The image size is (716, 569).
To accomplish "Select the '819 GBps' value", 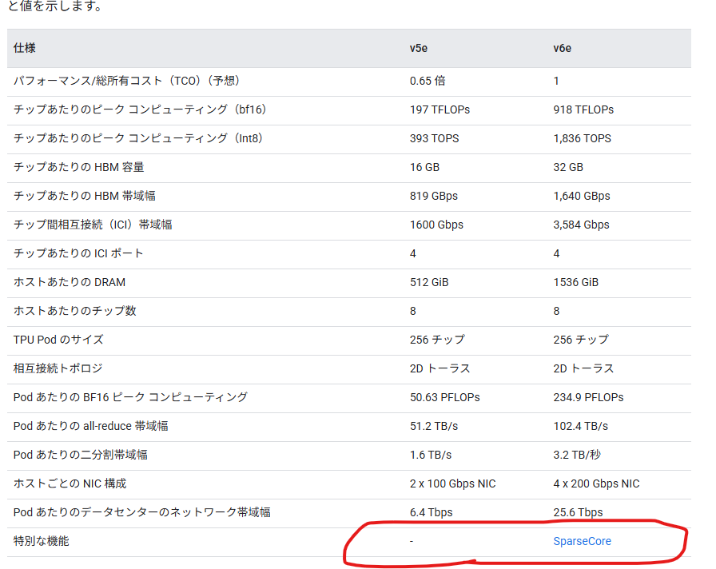I will (434, 196).
